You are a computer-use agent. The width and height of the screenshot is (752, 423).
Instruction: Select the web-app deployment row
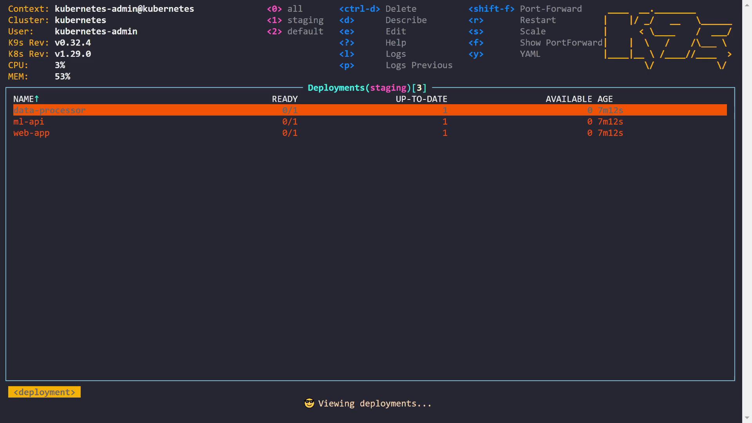(x=31, y=133)
